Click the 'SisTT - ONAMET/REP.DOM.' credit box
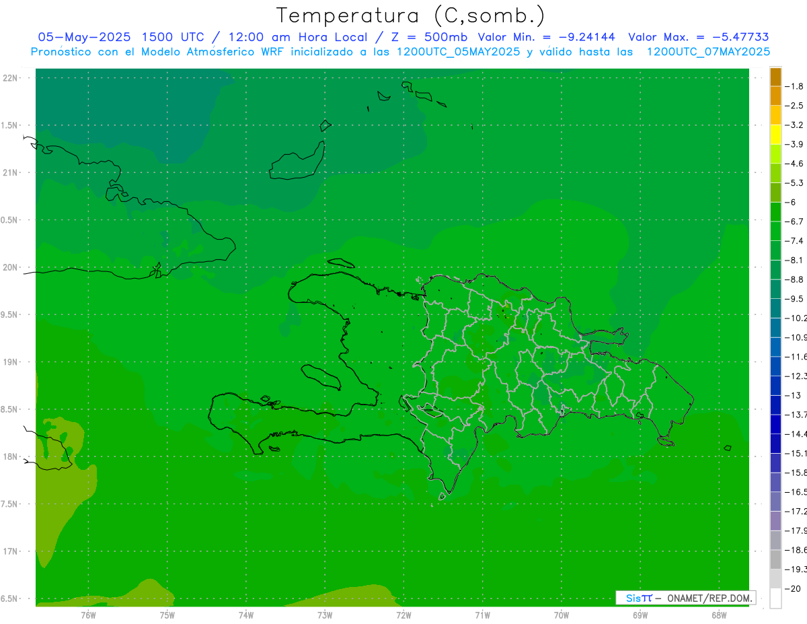The width and height of the screenshot is (807, 624). pos(686,598)
